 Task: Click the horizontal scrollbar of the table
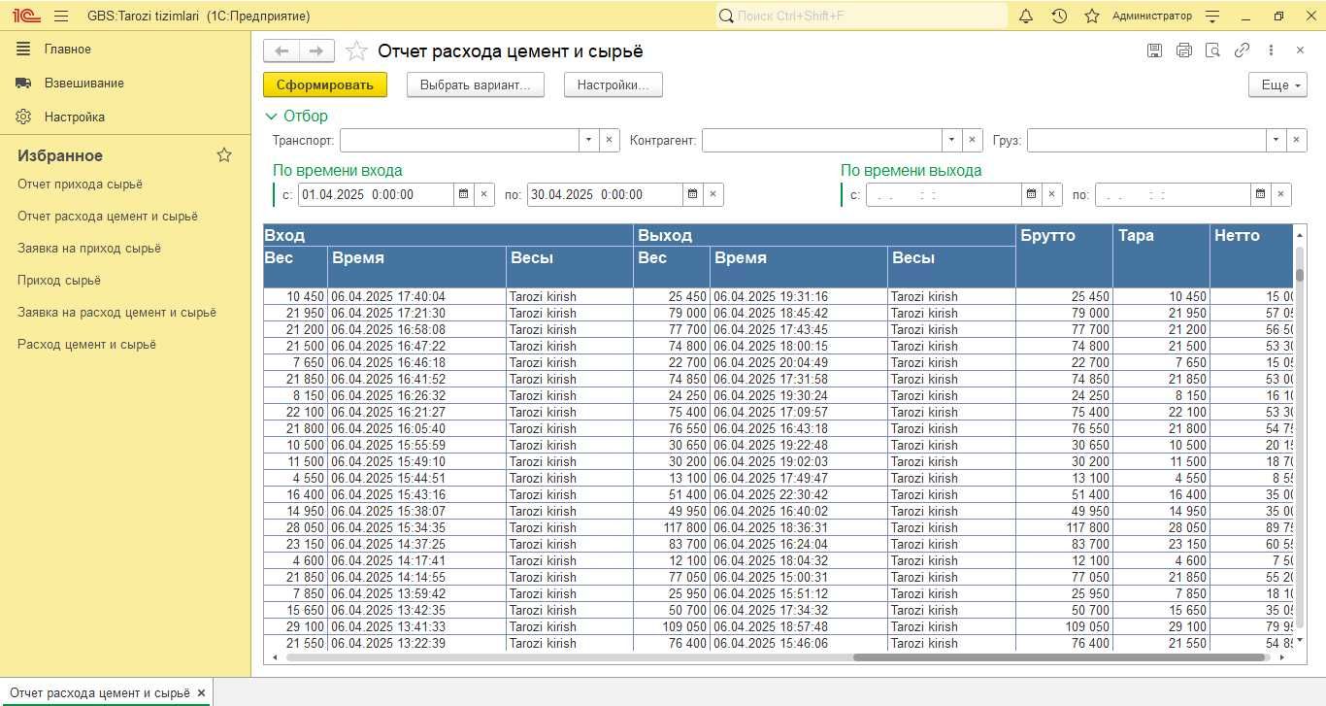[1060, 657]
